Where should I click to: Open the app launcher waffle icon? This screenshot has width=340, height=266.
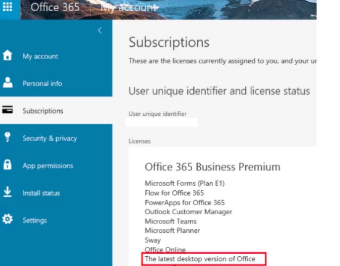(x=7, y=7)
